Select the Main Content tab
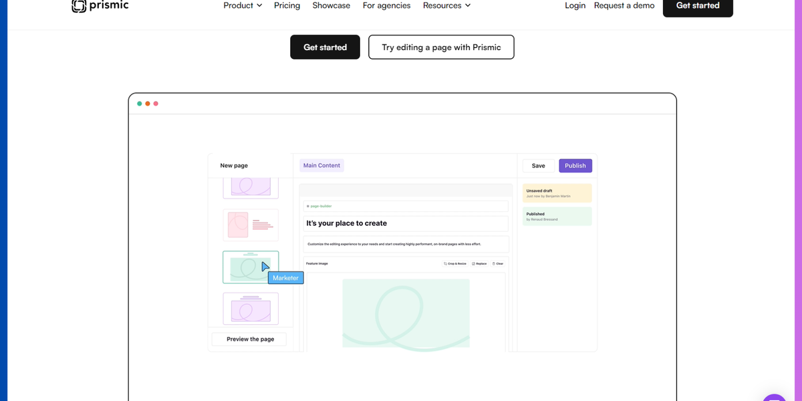802x401 pixels. 321,164
